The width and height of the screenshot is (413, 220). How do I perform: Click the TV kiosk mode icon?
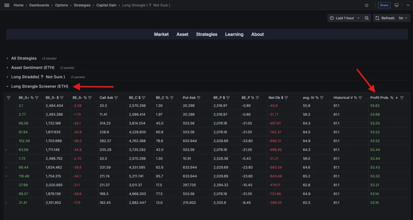click(396, 5)
